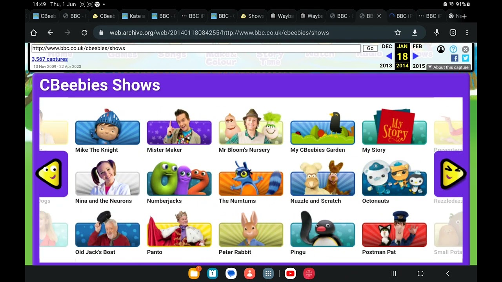The height and width of the screenshot is (282, 502).
Task: Tap the Android back navigation button
Action: pyautogui.click(x=448, y=273)
